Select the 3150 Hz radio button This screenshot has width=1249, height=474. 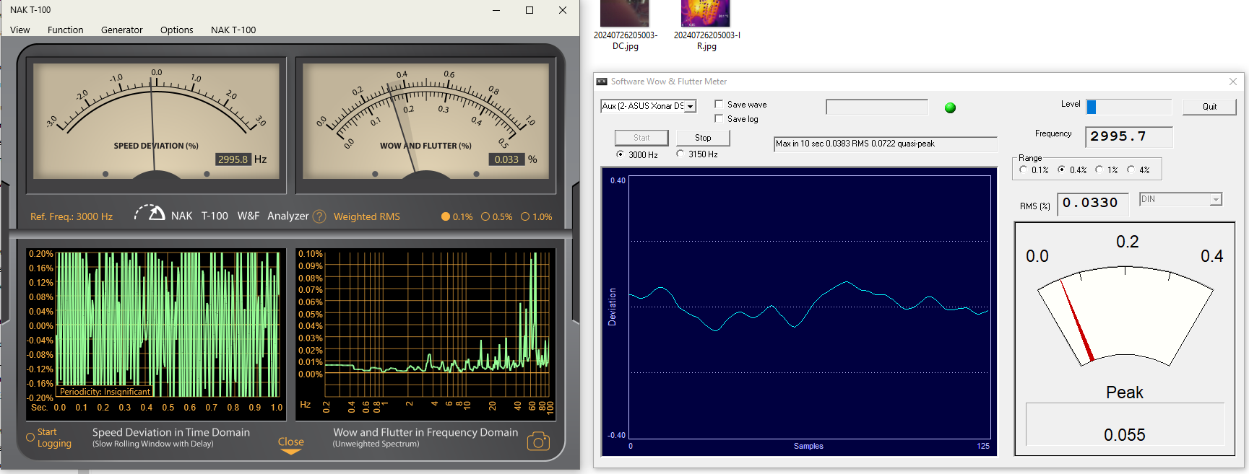click(x=680, y=154)
